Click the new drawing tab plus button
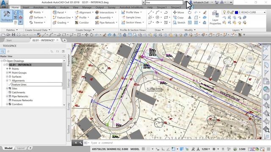The height and width of the screenshot is (152, 271). (x=64, y=41)
